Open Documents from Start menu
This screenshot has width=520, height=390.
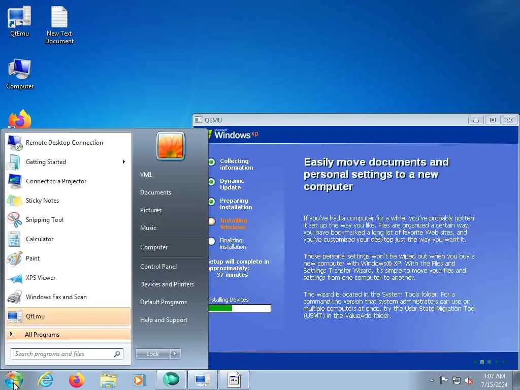[x=155, y=192]
